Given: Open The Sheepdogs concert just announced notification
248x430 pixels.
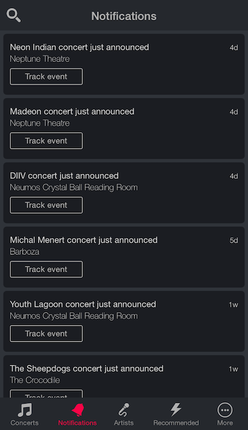Looking at the screenshot, I should 124,376.
